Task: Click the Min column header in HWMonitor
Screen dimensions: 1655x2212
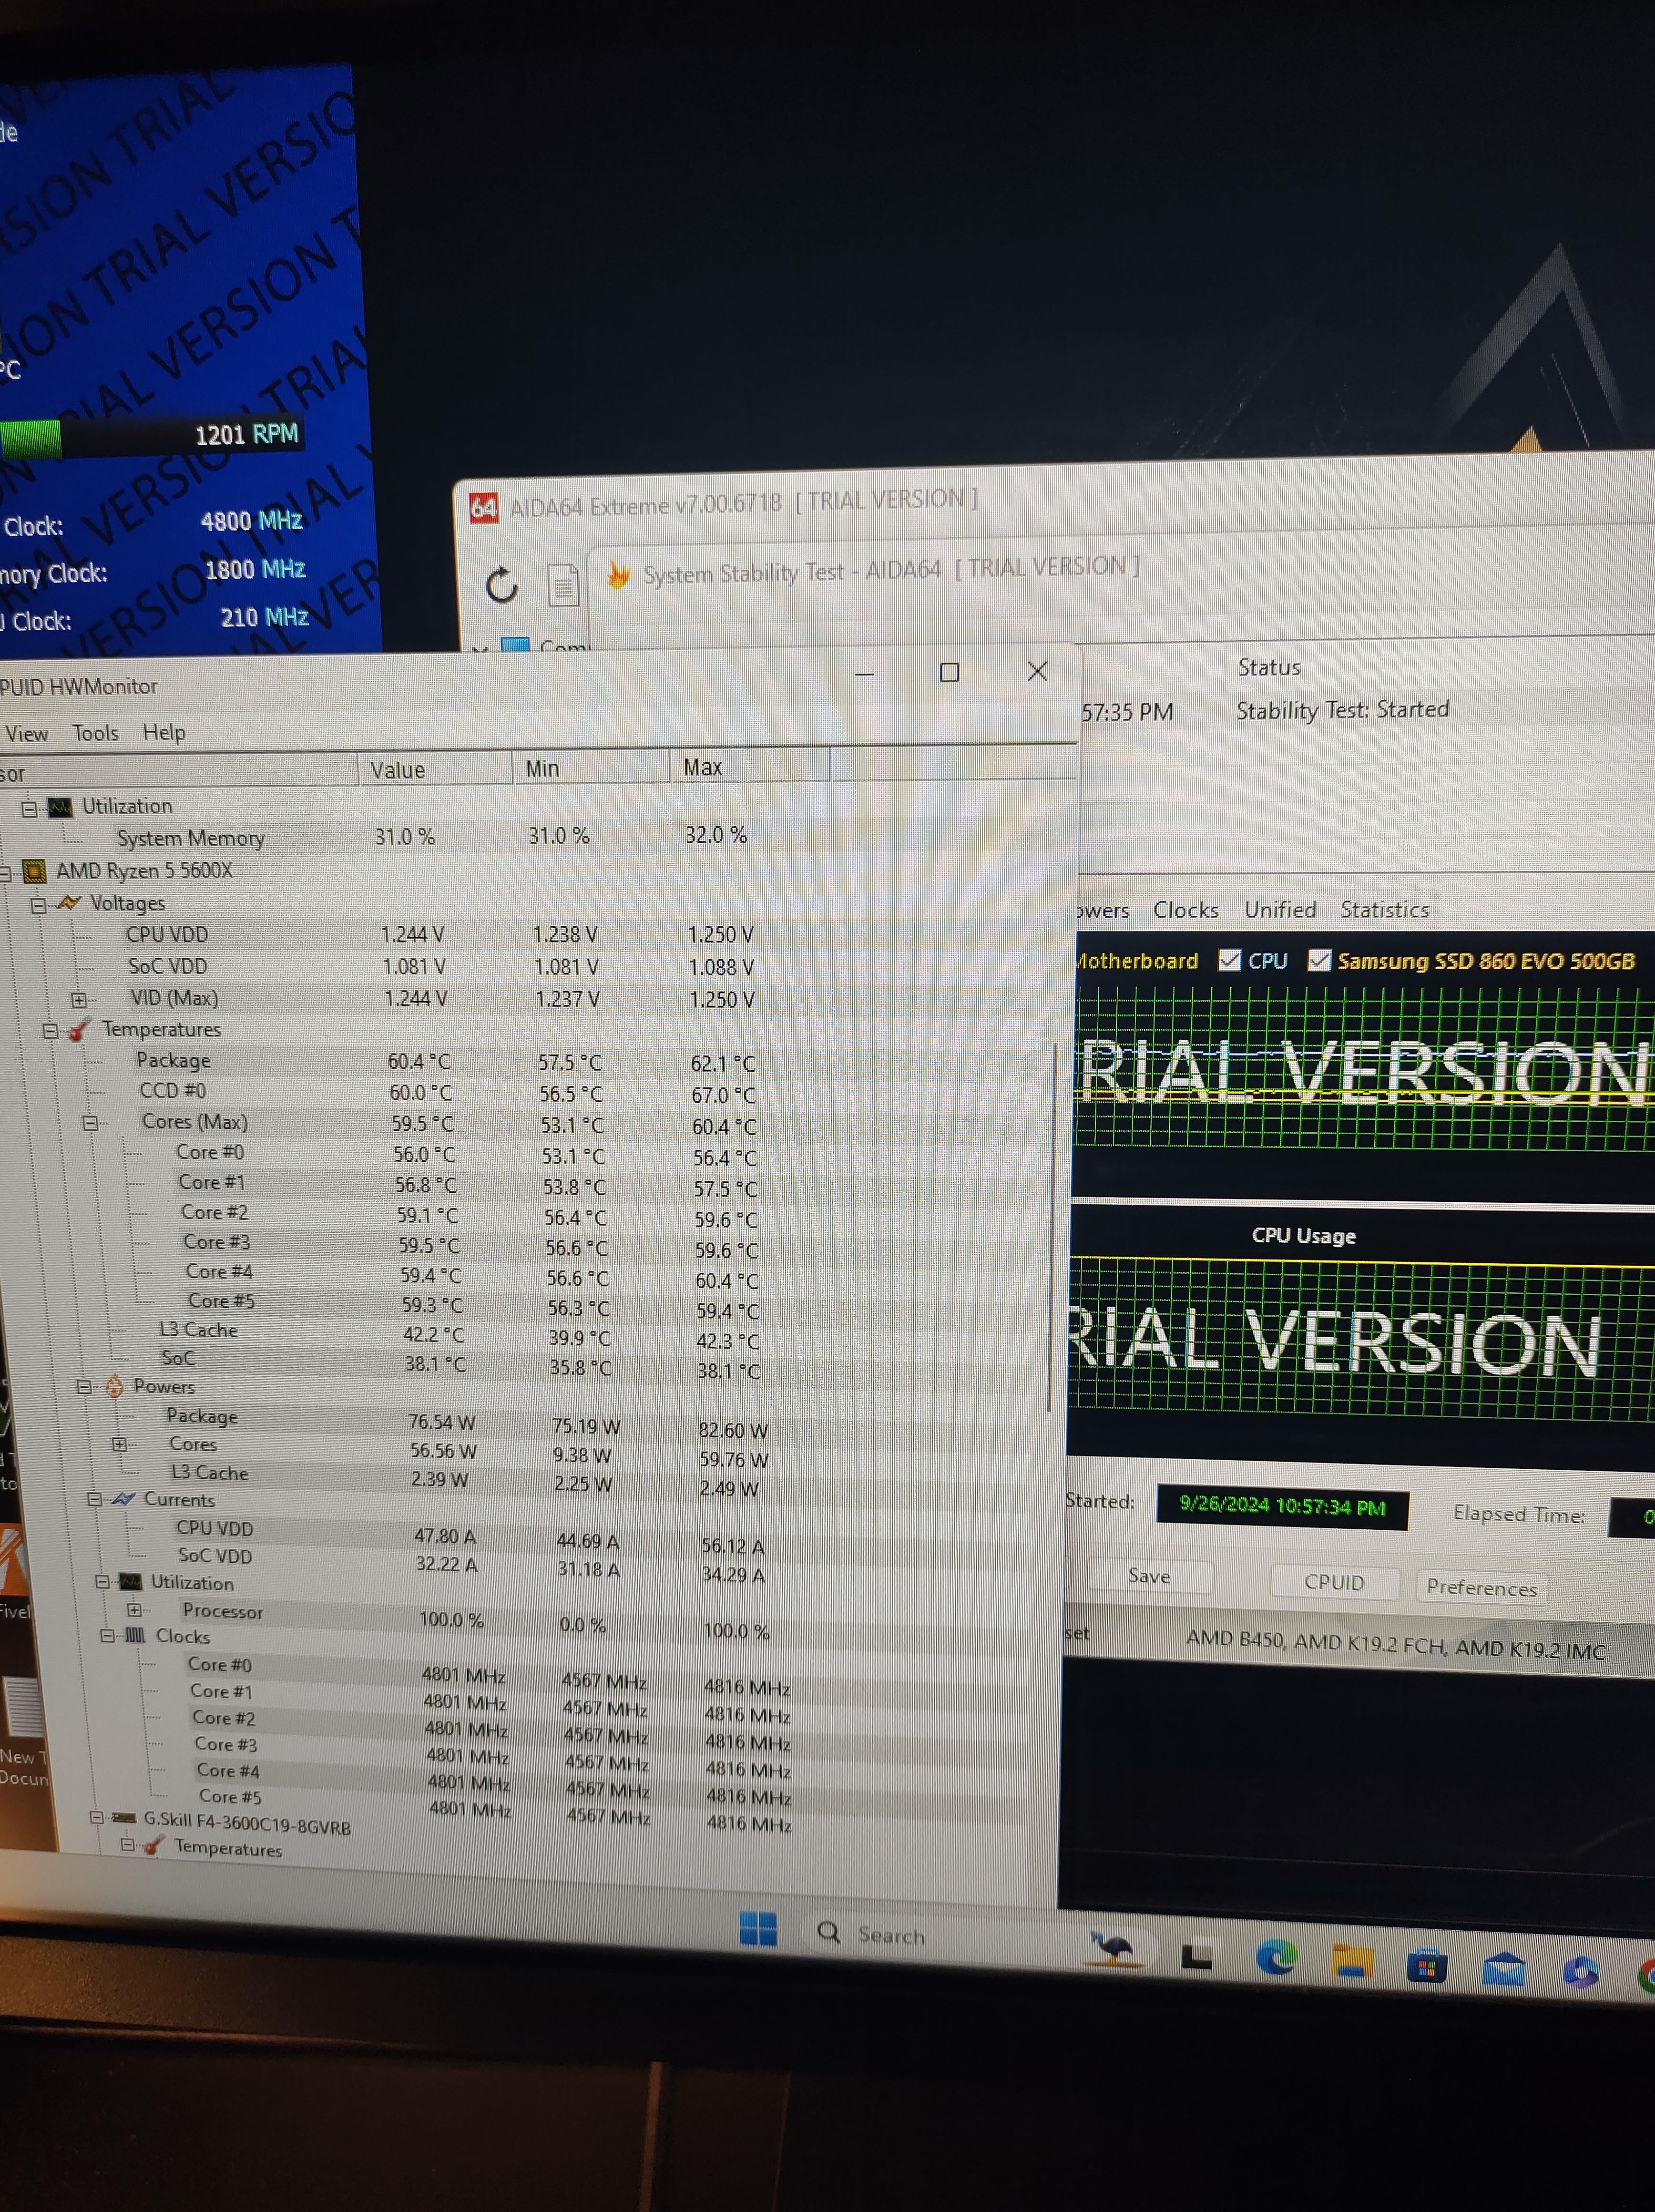Action: 591,768
